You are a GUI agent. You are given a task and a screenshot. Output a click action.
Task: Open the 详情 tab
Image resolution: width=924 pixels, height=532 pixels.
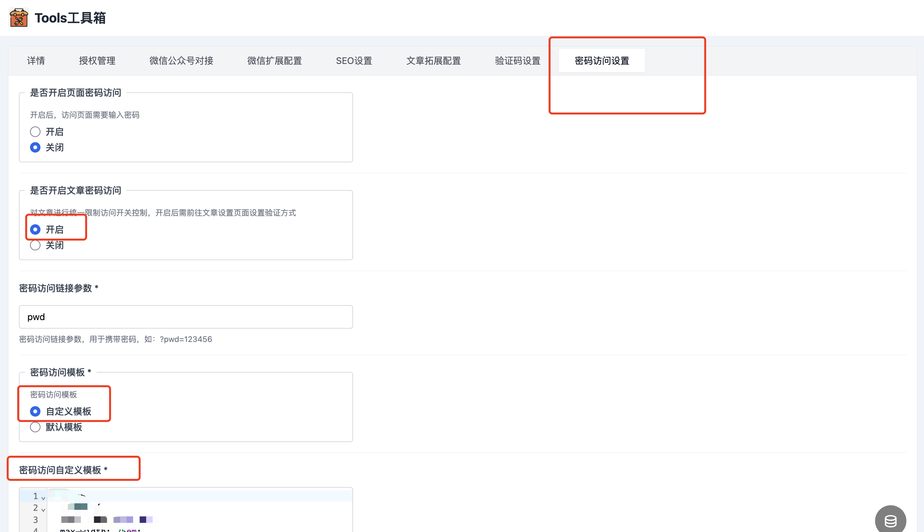pyautogui.click(x=36, y=61)
